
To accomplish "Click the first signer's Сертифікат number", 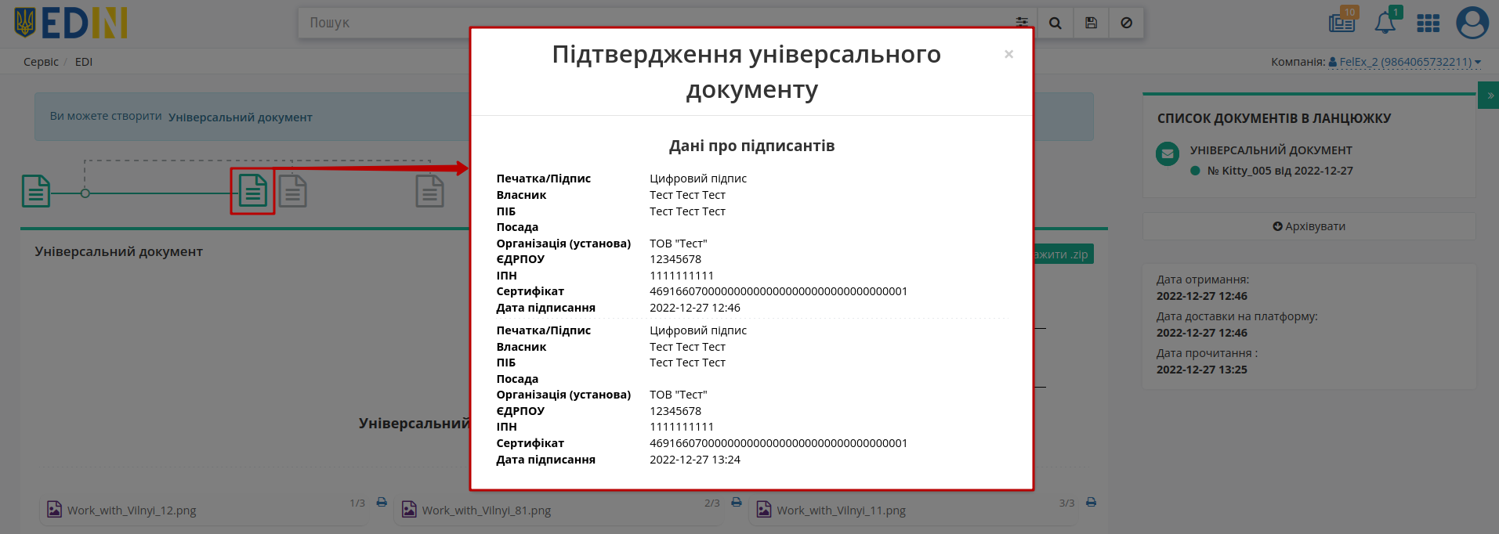I will (779, 291).
